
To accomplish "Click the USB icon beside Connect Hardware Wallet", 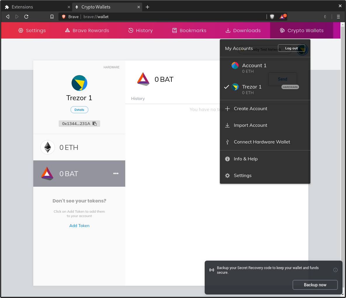I will (x=227, y=142).
